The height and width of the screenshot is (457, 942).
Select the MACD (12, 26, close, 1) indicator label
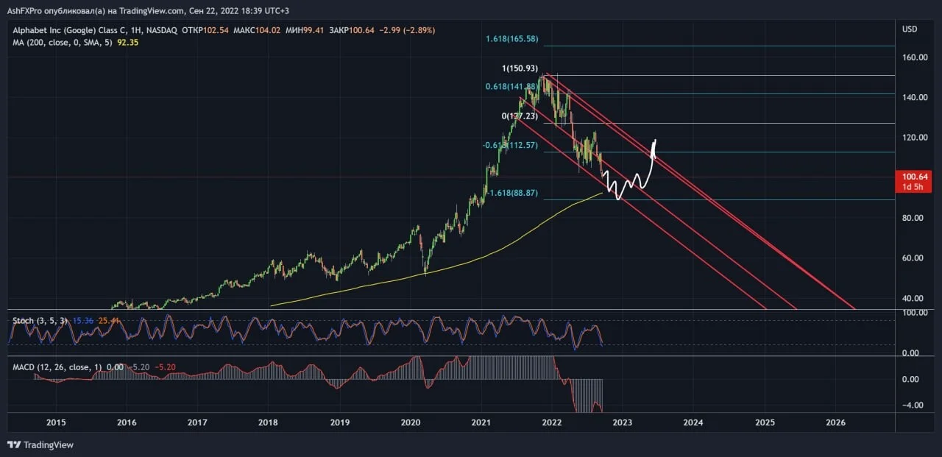[x=57, y=366]
